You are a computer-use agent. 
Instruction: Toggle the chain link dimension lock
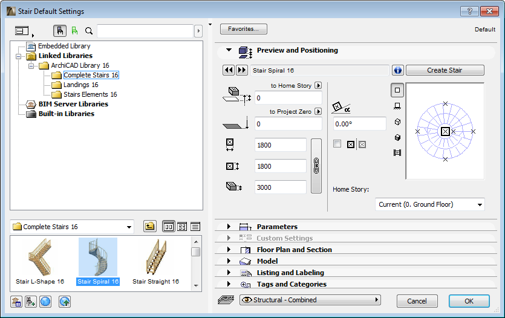316,166
